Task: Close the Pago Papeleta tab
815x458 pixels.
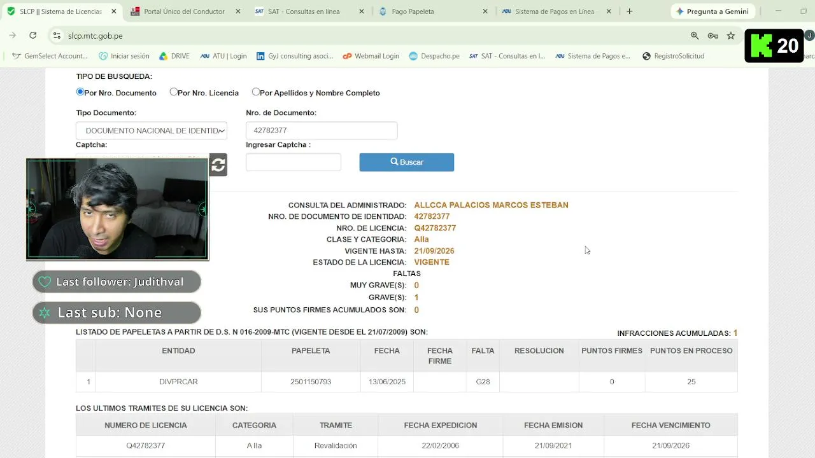Action: [x=485, y=11]
